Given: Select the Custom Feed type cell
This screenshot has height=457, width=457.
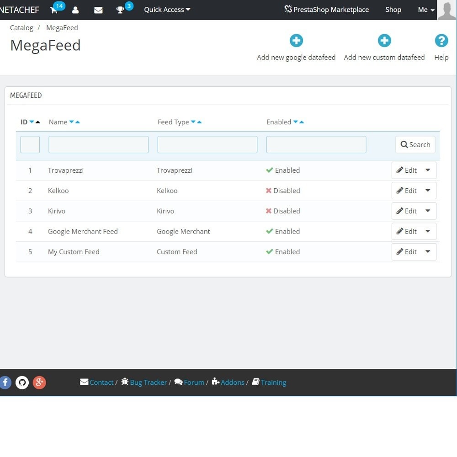Looking at the screenshot, I should click(x=177, y=252).
